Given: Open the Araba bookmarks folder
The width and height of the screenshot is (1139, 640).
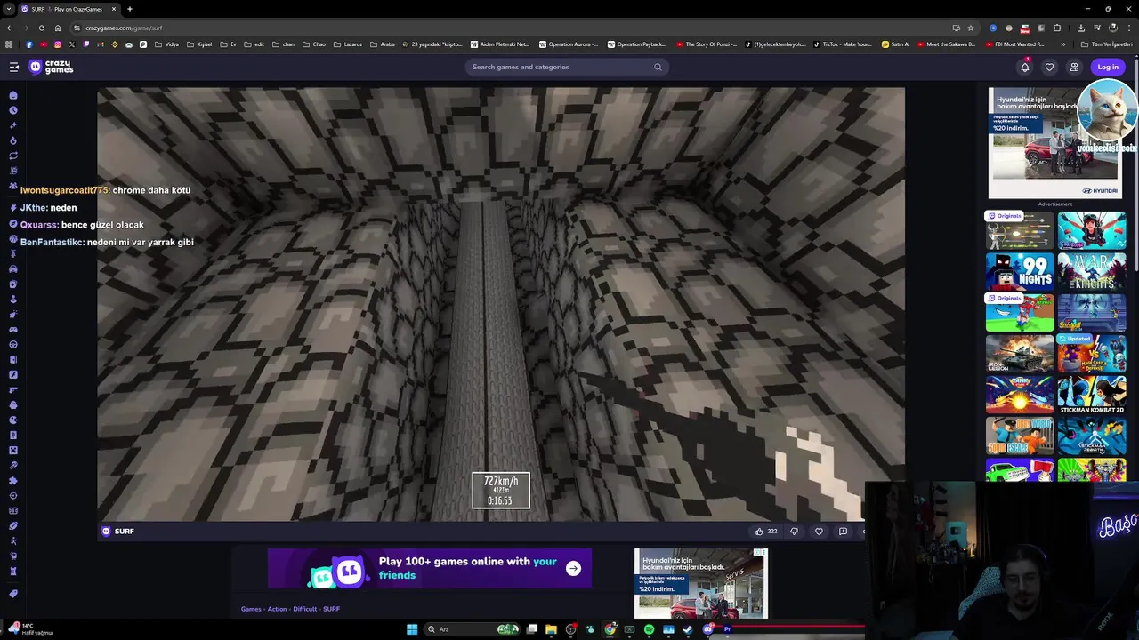Looking at the screenshot, I should click(x=383, y=44).
